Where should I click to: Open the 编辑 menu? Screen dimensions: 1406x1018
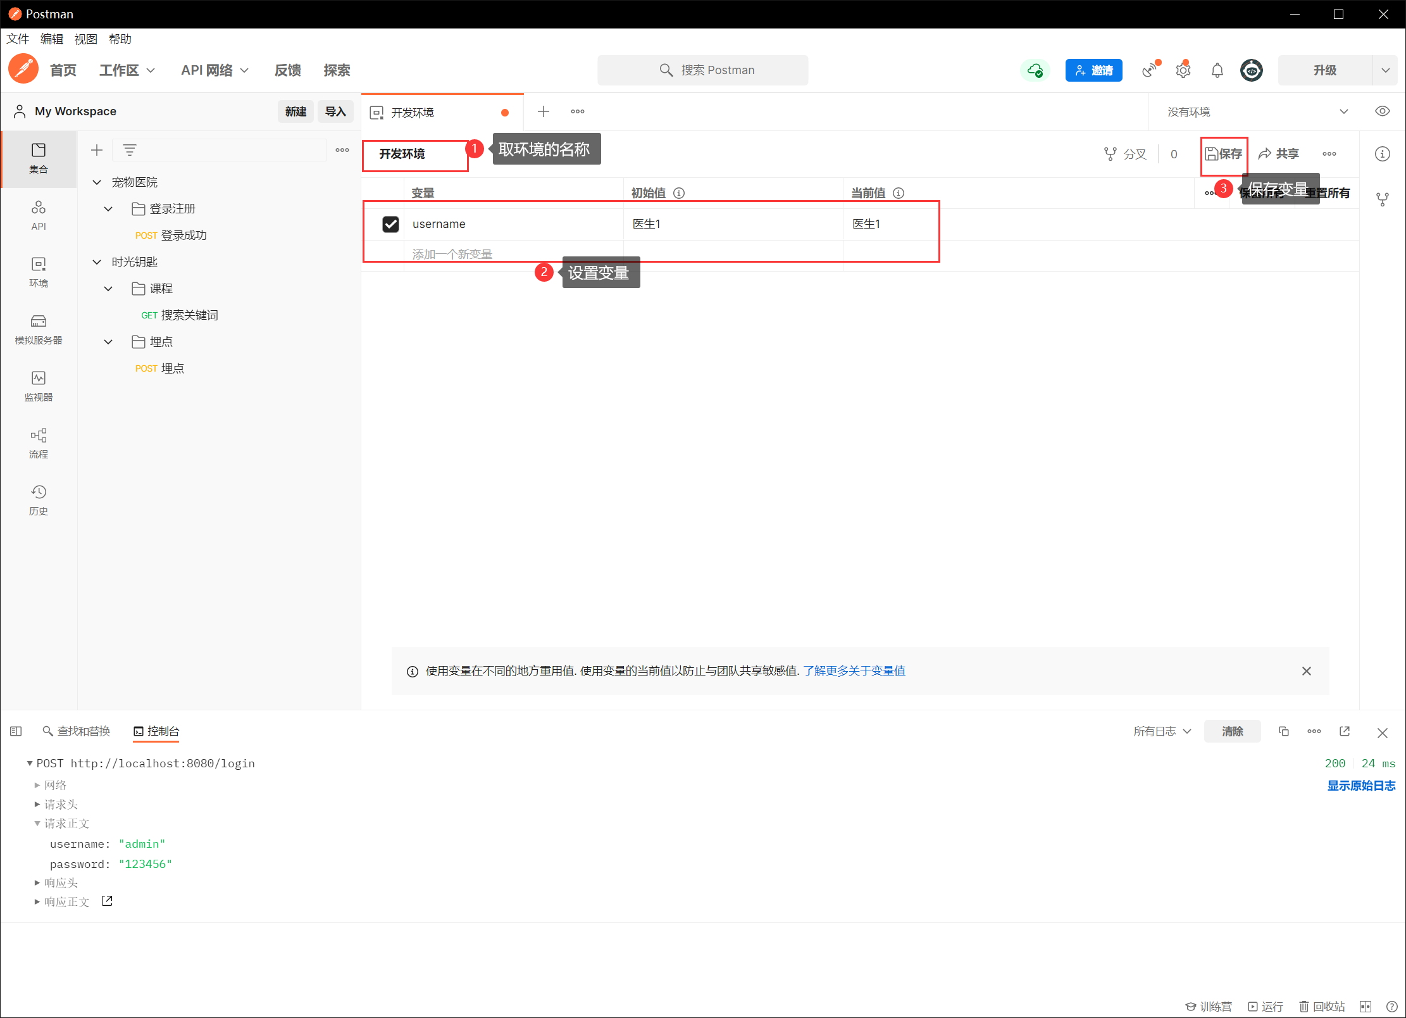(x=51, y=39)
